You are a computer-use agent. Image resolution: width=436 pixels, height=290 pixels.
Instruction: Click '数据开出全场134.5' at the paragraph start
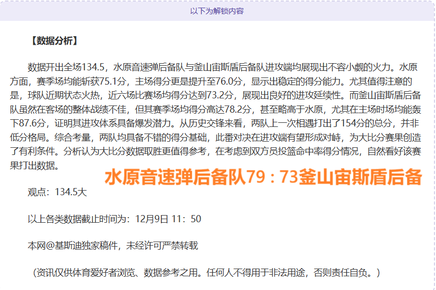(66, 68)
